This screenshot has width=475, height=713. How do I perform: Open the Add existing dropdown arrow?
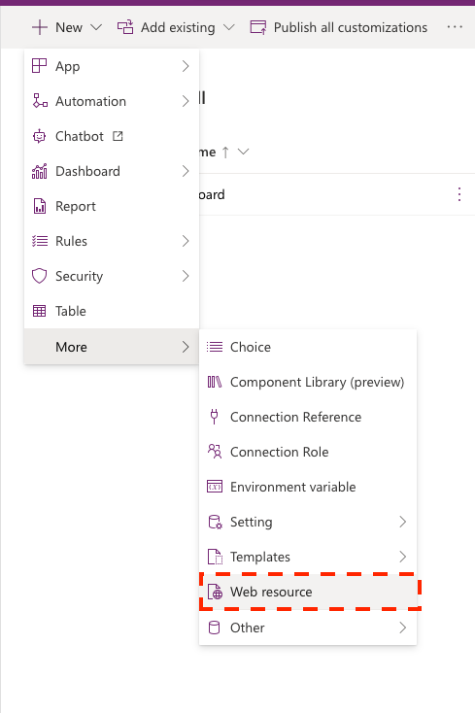229,27
